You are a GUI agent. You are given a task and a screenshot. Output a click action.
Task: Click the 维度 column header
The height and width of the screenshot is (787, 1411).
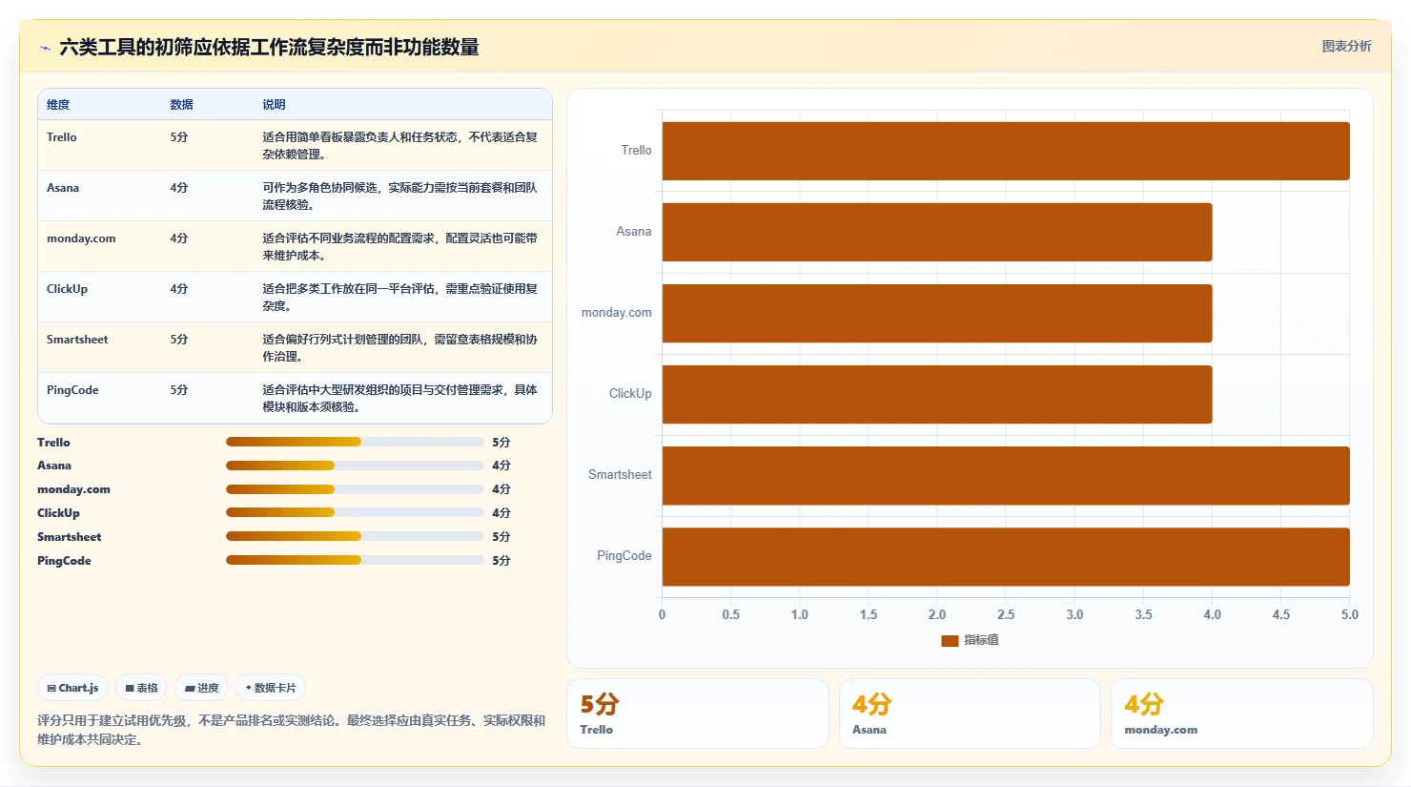click(x=58, y=105)
